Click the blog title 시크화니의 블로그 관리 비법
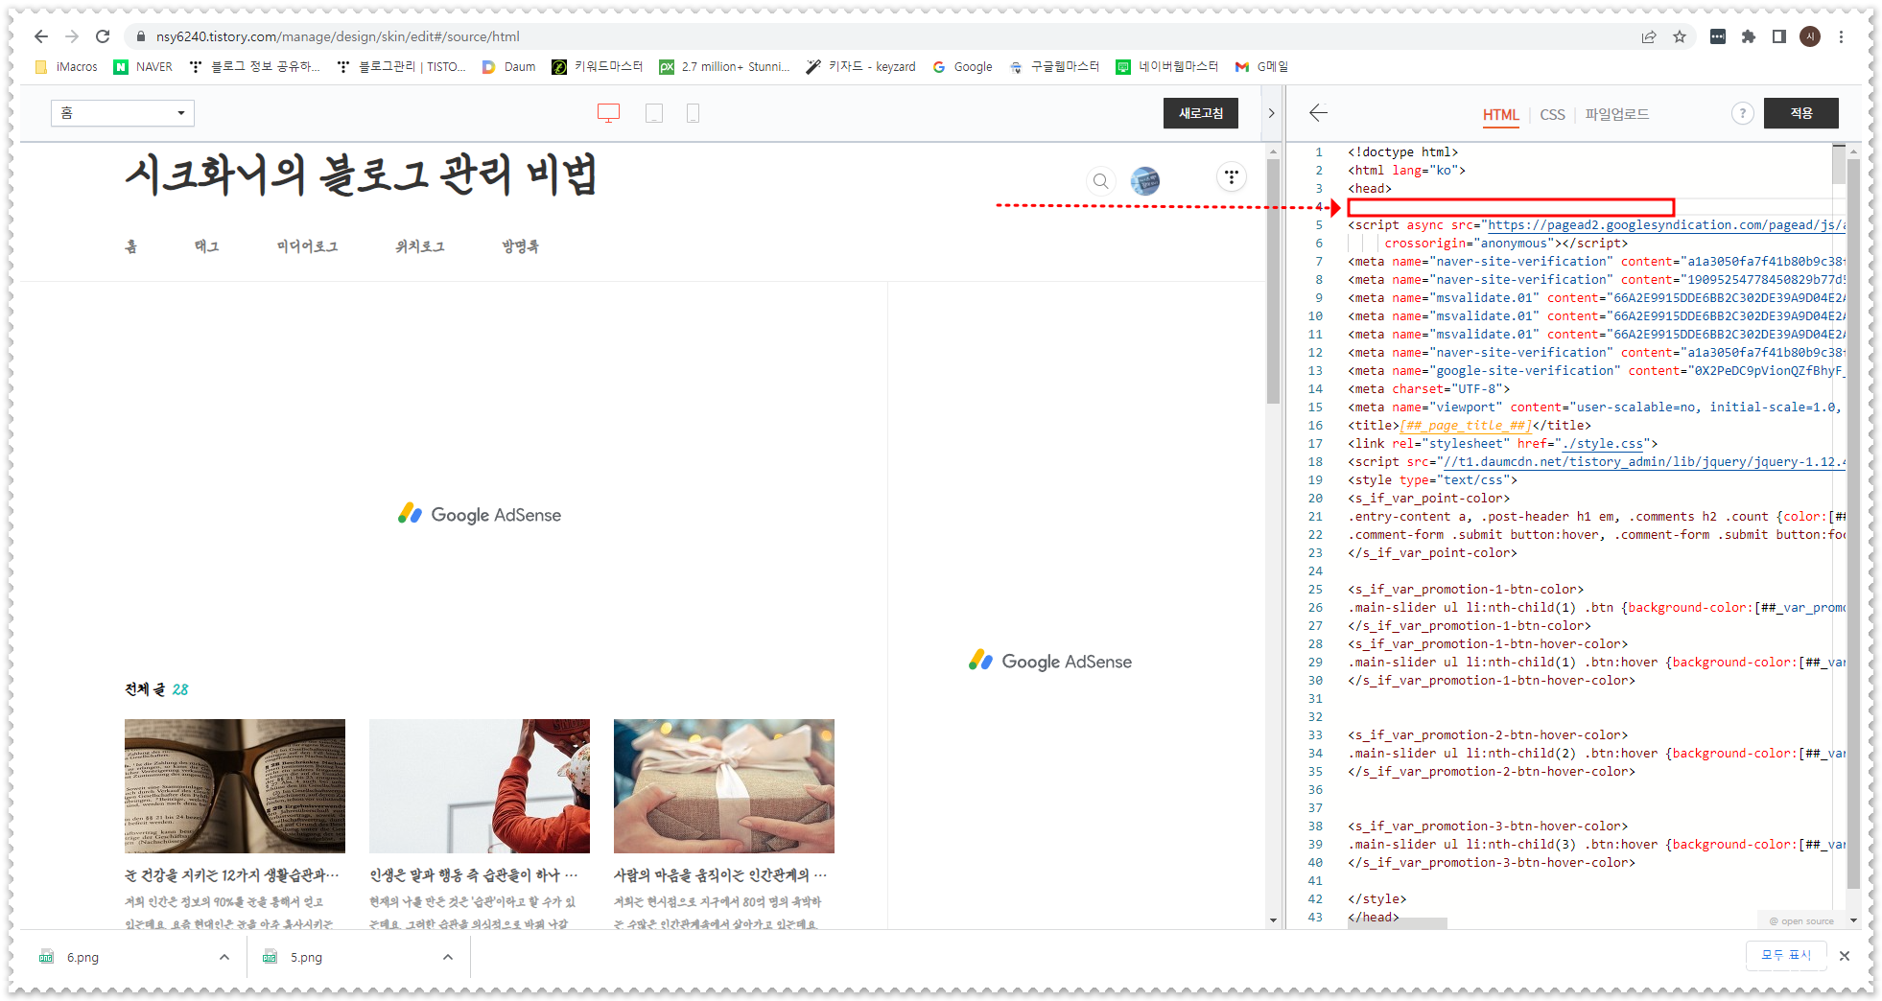Viewport: 1882px width, 1001px height. [x=362, y=175]
